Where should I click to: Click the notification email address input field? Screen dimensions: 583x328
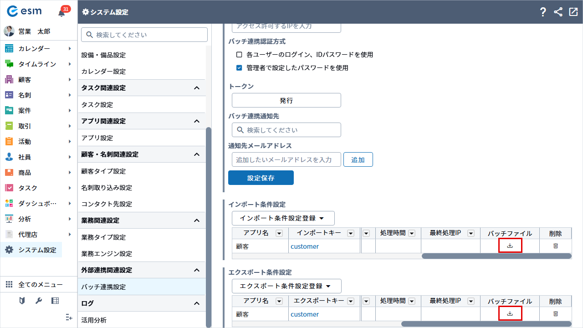286,160
